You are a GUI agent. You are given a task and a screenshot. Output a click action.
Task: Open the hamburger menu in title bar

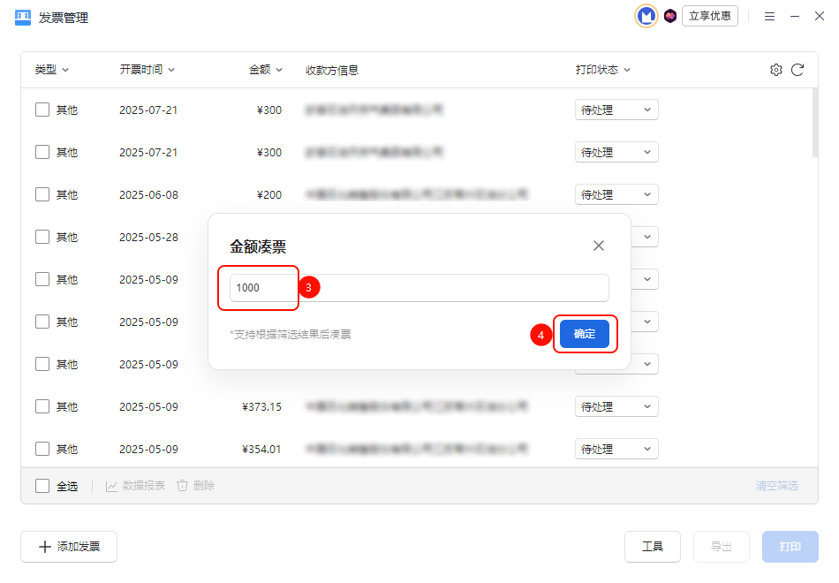click(769, 17)
